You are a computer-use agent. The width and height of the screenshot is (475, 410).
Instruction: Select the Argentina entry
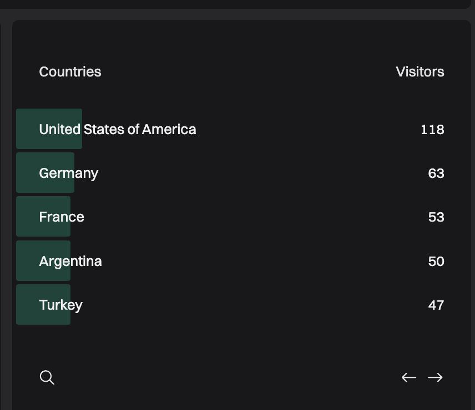(70, 261)
